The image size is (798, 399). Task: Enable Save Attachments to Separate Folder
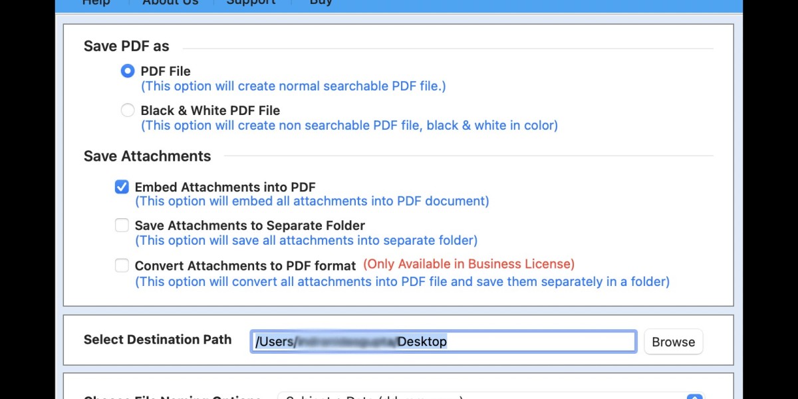tap(122, 225)
